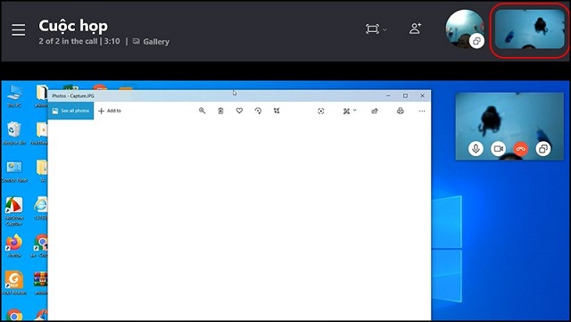
Task: Select the Recycle Bin desktop icon
Action: click(14, 133)
